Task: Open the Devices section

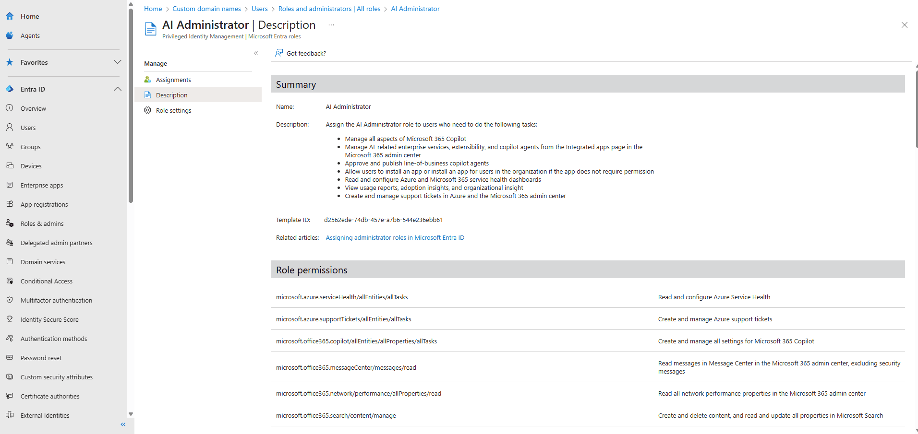Action: (x=31, y=165)
